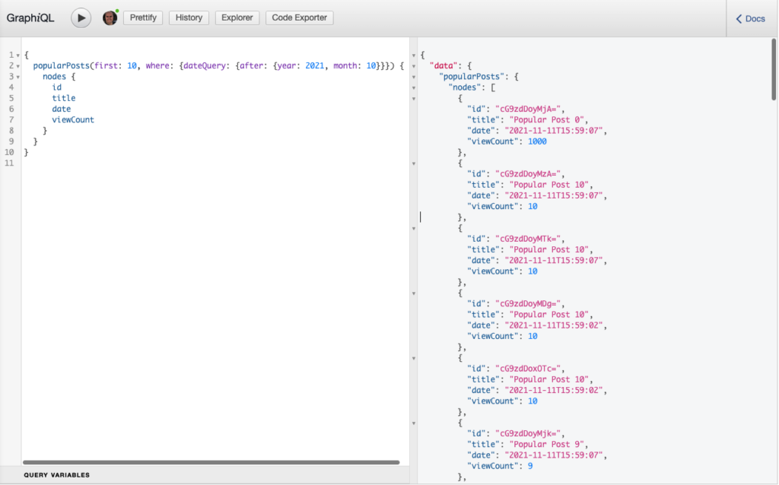Fold the Popular Post 9 result node
This screenshot has width=779, height=485.
[413, 423]
